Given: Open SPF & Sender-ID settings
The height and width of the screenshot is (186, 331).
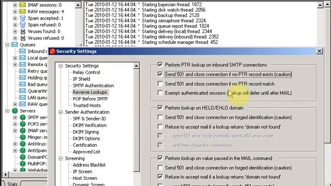Looking at the screenshot, I should [89, 118].
